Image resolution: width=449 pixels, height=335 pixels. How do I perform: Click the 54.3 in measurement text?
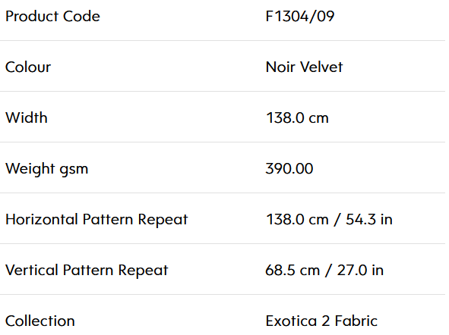pyautogui.click(x=369, y=220)
